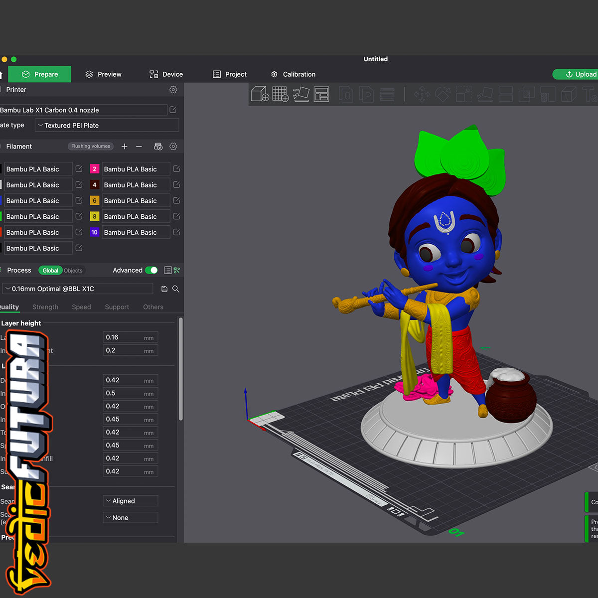
Task: Search process settings with magnifier icon
Action: [x=176, y=289]
